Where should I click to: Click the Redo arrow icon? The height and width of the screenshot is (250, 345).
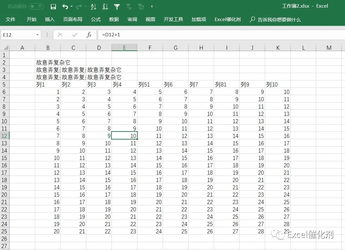[x=79, y=7]
